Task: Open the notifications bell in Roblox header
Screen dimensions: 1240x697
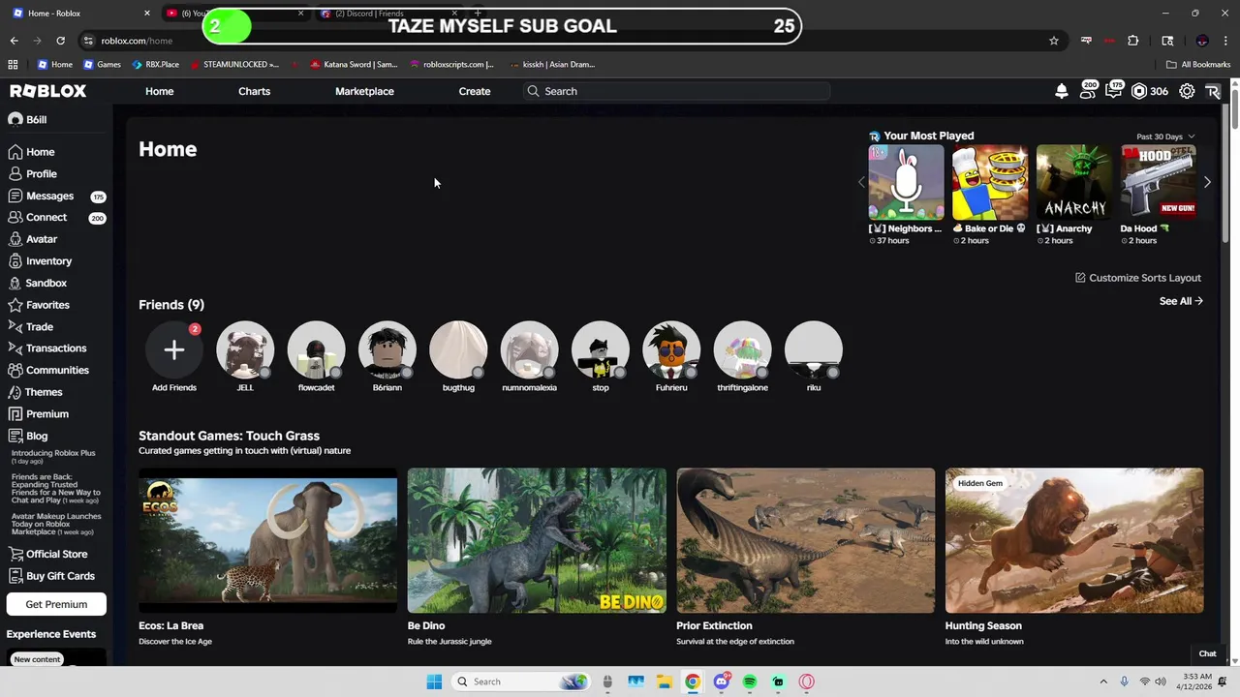Action: [1062, 91]
